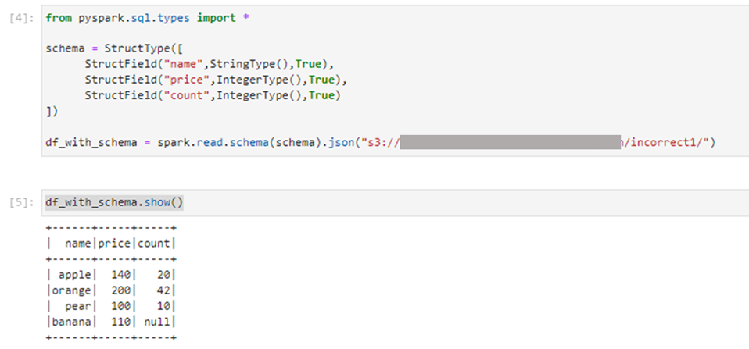The image size is (749, 349).
Task: Click the spark.read.schema(schema).json line
Action: point(381,142)
